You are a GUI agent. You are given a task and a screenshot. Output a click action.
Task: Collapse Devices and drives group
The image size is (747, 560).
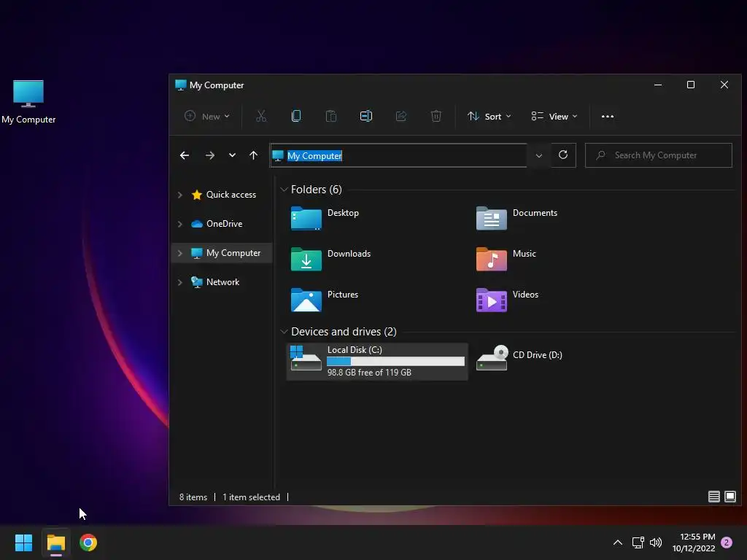(x=284, y=332)
